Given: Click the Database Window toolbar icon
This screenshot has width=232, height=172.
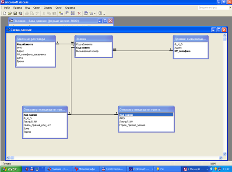Looking at the screenshot, I should (86, 14).
